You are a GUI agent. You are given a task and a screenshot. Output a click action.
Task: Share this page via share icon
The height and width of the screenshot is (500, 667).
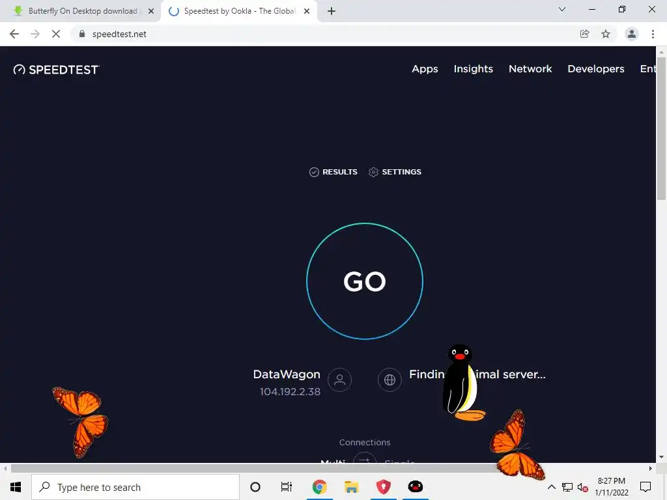[x=584, y=34]
